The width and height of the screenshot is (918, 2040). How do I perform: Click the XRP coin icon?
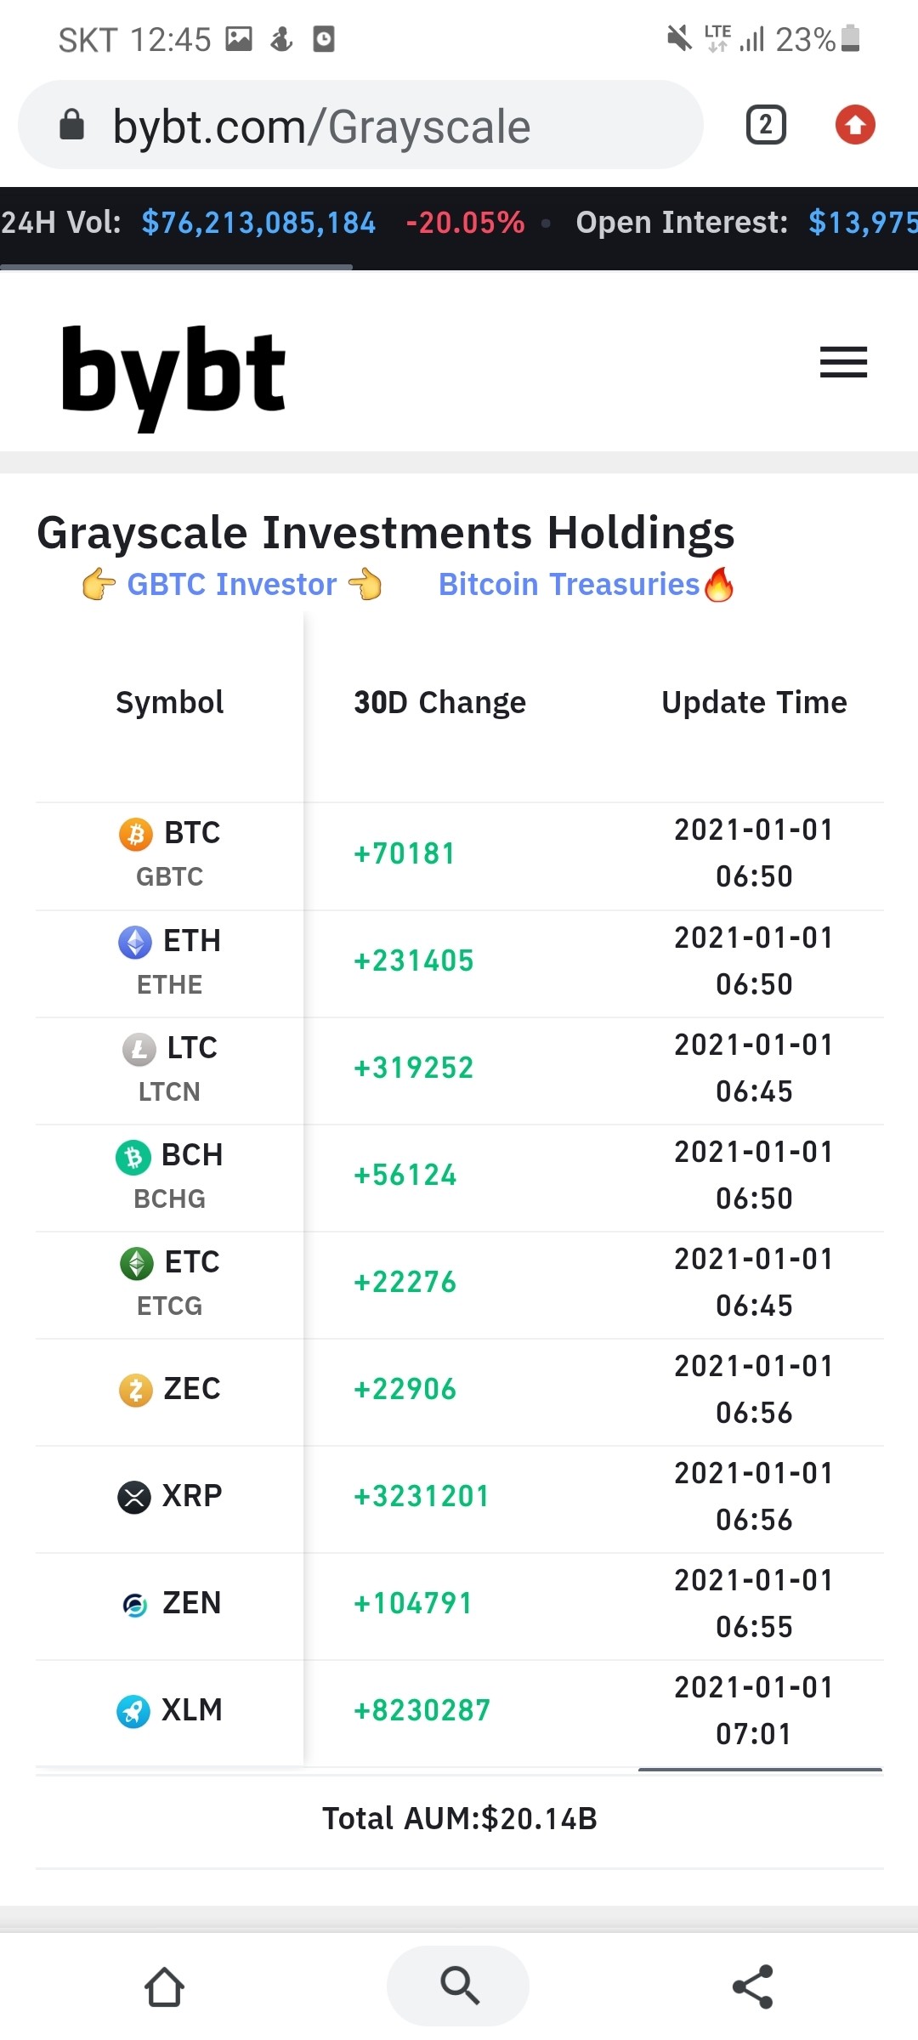pyautogui.click(x=134, y=1496)
